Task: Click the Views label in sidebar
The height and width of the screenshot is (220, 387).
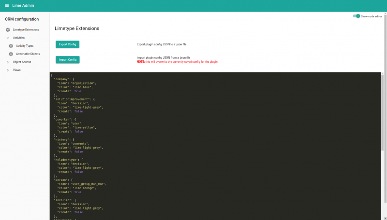Action: (17, 70)
